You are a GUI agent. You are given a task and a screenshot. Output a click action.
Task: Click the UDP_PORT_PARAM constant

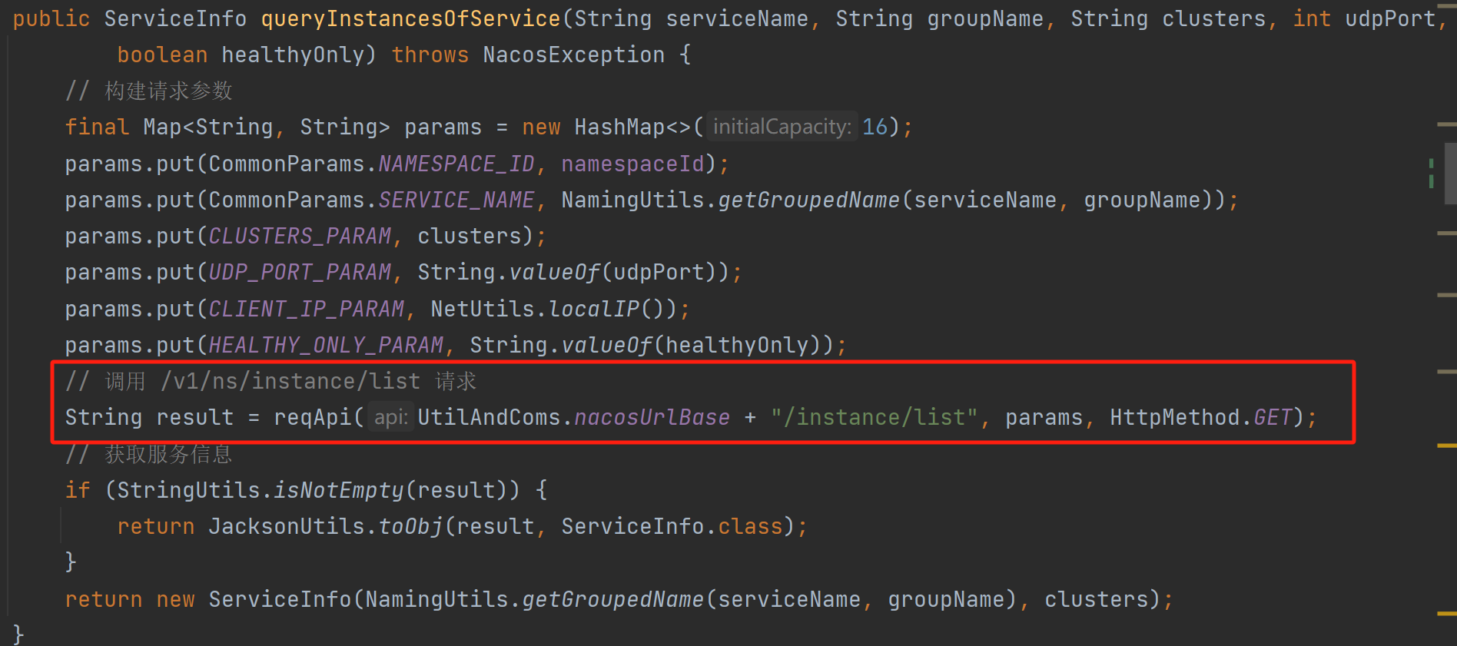(300, 272)
